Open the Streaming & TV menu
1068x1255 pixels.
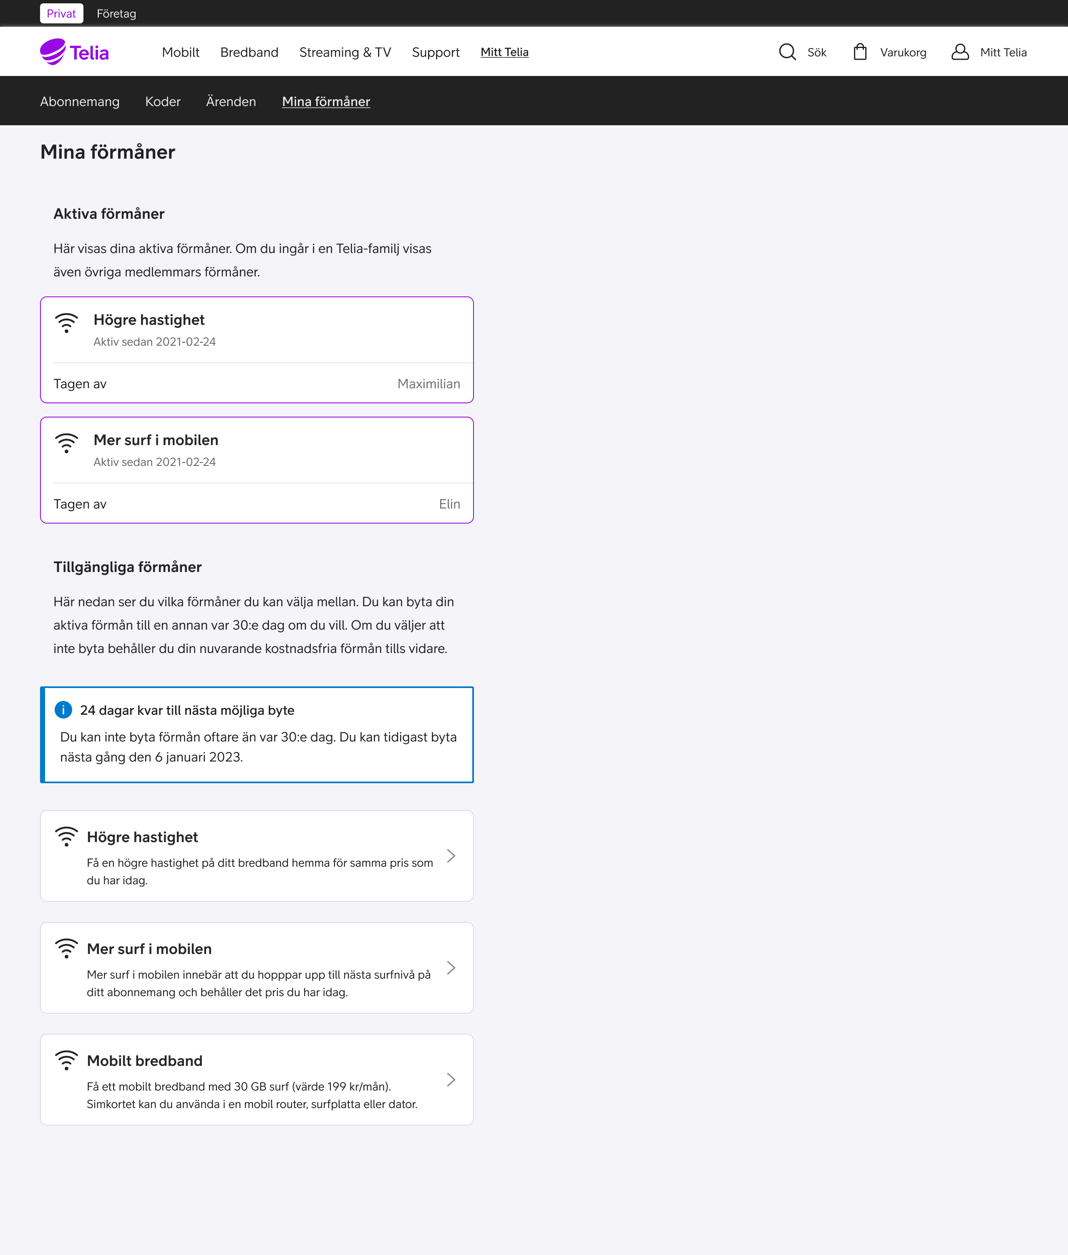pos(345,52)
